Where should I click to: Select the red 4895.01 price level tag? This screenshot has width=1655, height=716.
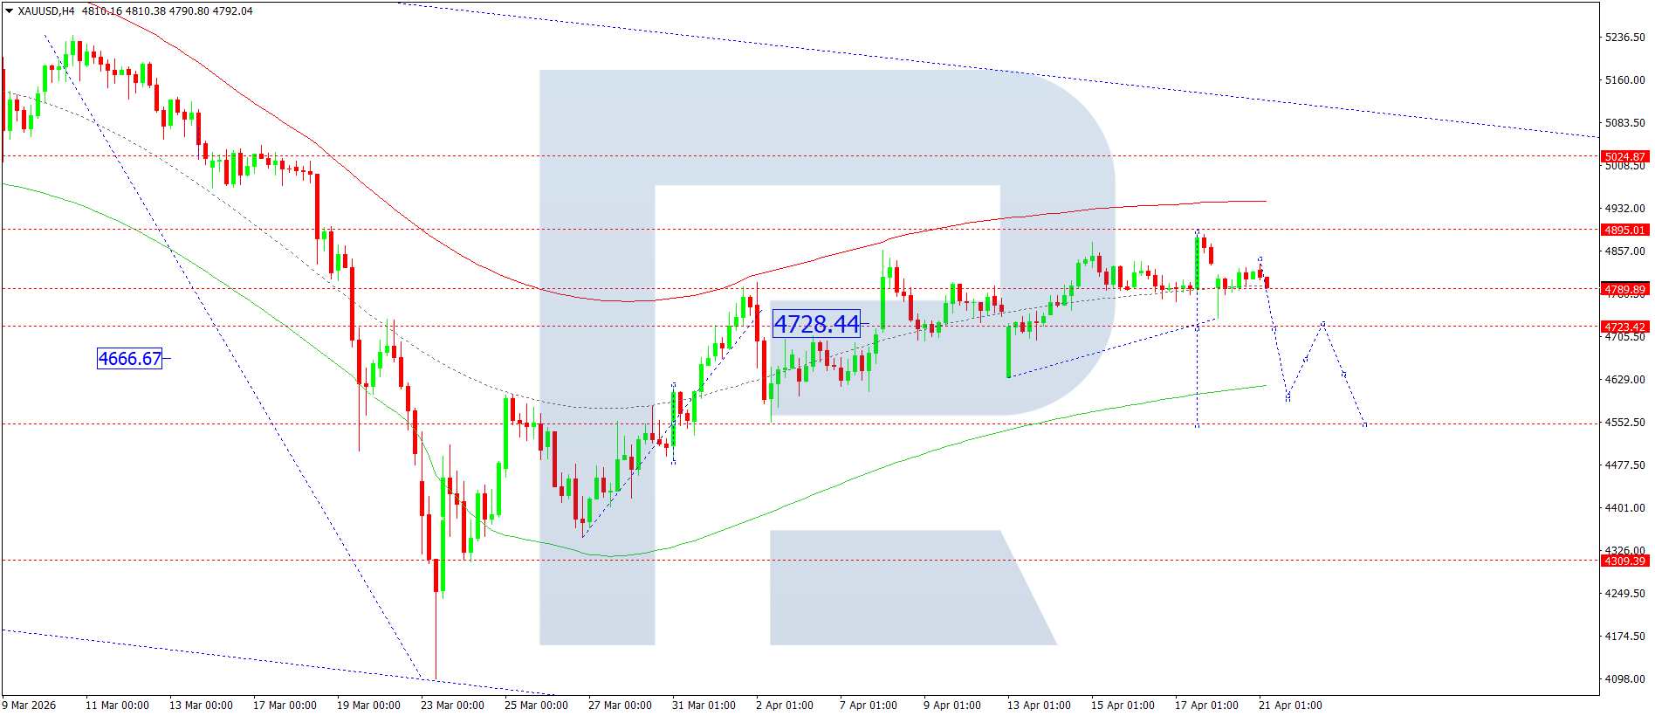click(x=1624, y=231)
